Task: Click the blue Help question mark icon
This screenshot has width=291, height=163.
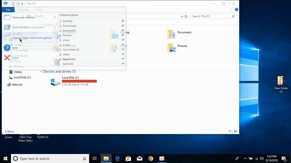Action: point(7,48)
